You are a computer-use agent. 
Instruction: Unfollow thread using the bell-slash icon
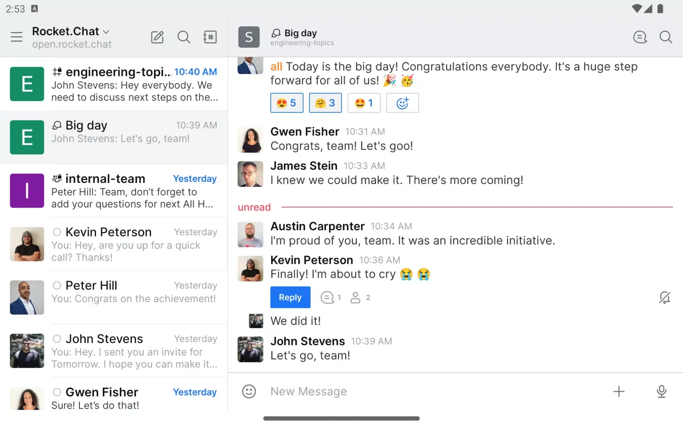pos(664,297)
